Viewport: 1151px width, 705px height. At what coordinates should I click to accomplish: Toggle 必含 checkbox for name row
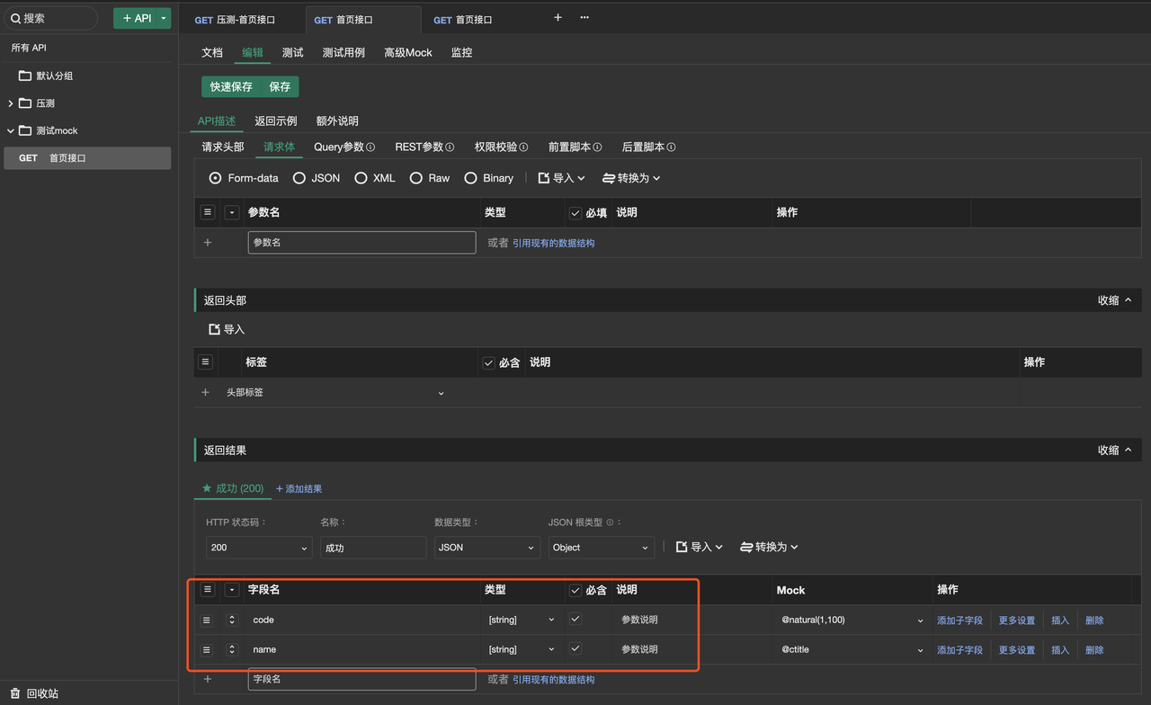pyautogui.click(x=575, y=649)
